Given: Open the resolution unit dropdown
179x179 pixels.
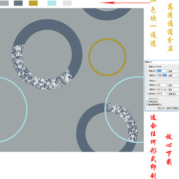Looking at the screenshot, I should click(174, 94).
